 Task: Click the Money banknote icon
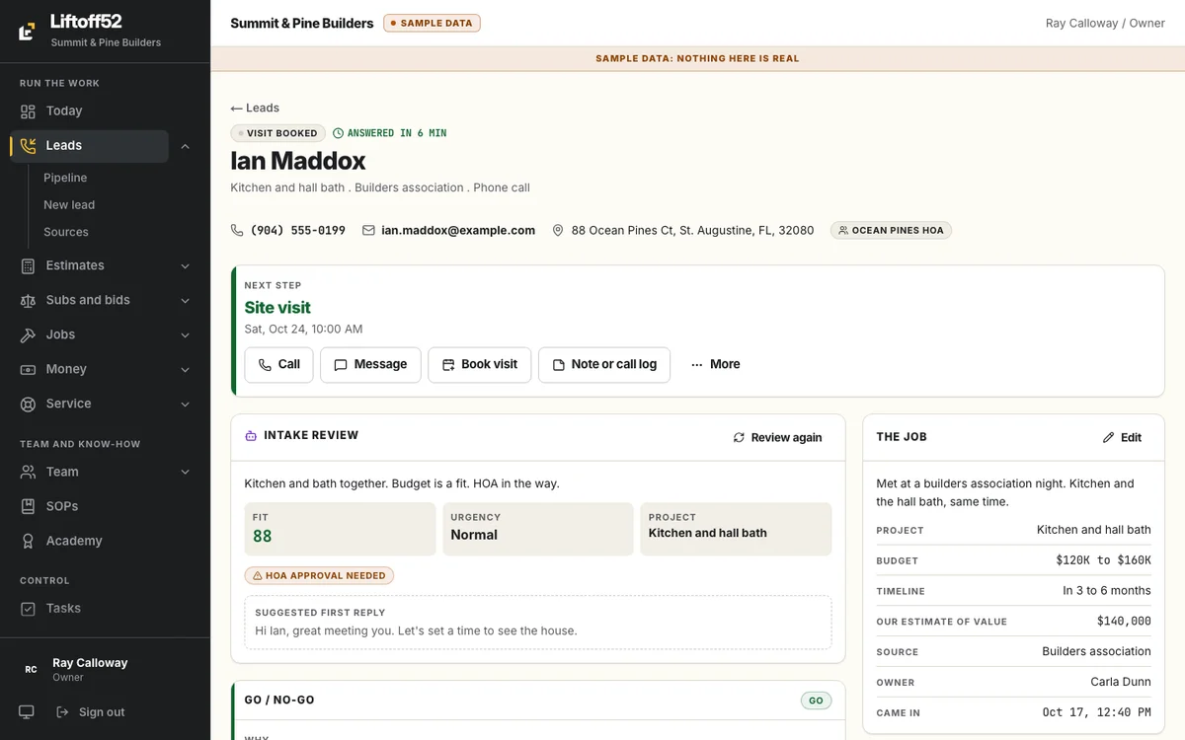pyautogui.click(x=28, y=370)
